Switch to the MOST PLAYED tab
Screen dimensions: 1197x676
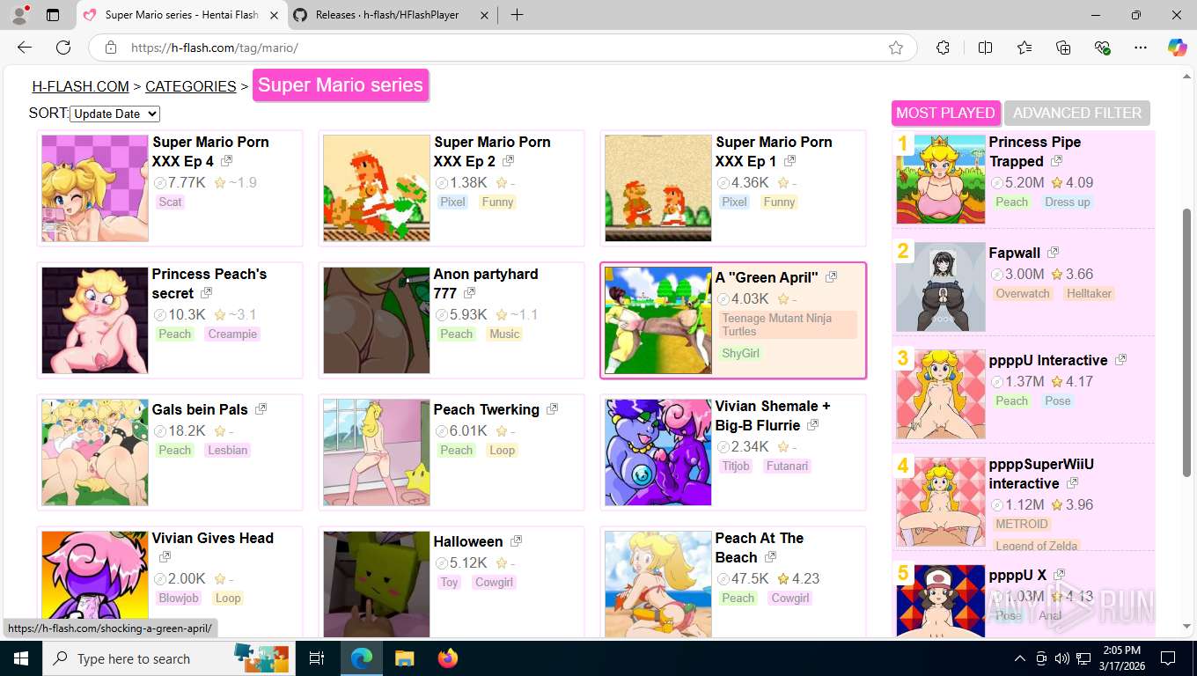[x=945, y=113]
